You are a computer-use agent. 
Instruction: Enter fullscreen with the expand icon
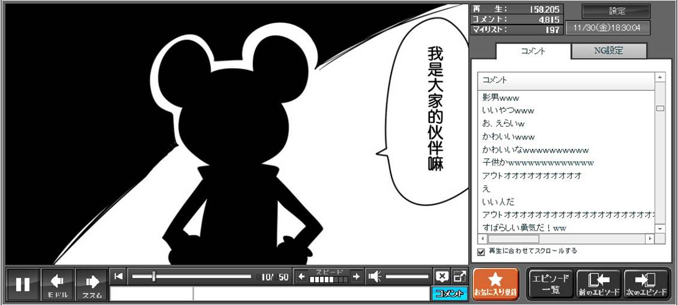coord(459,276)
